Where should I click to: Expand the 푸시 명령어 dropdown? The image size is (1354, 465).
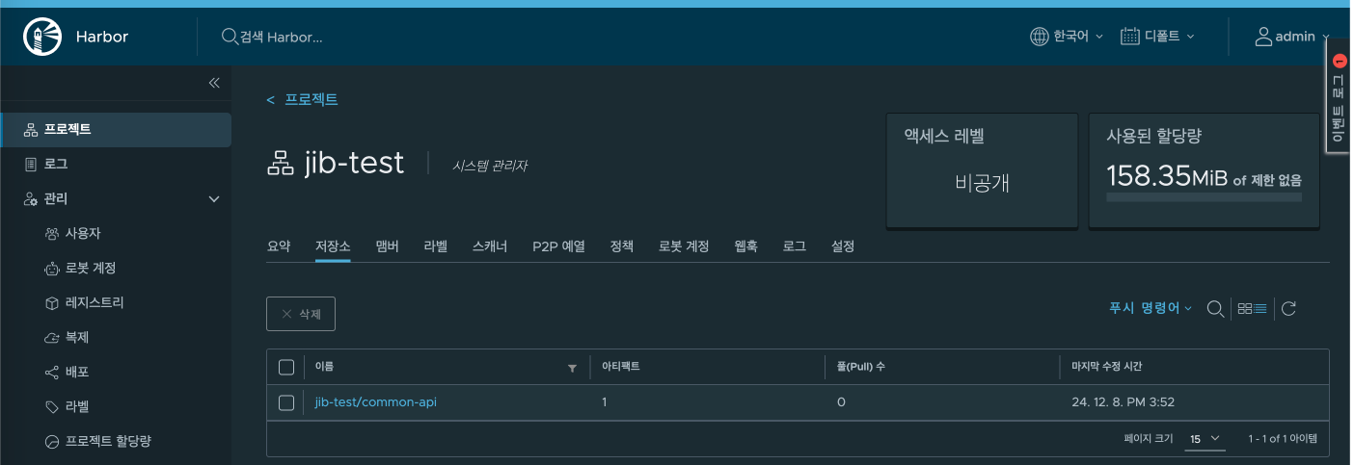click(x=1151, y=308)
